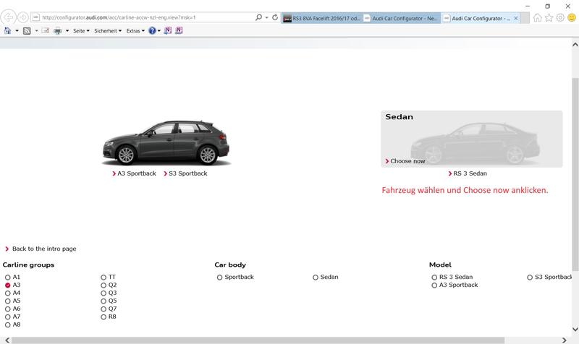Click the Back to the intro page link
Screen dimensions: 579x344
43,249
